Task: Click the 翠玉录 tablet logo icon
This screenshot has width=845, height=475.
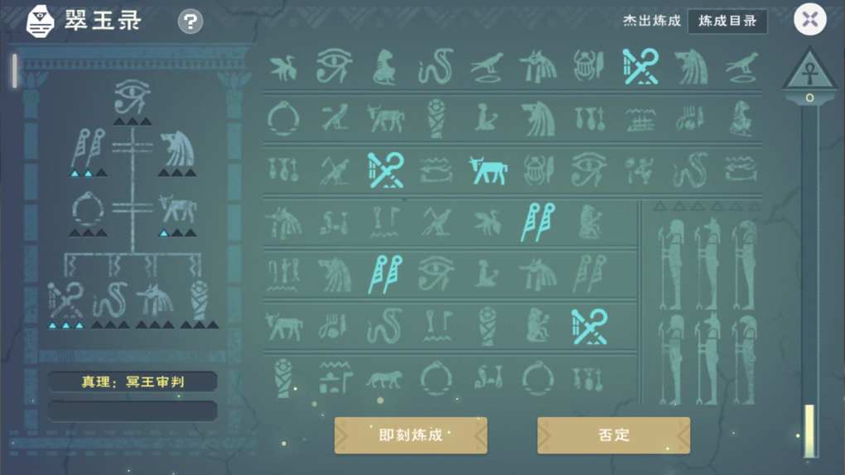Action: pyautogui.click(x=41, y=22)
